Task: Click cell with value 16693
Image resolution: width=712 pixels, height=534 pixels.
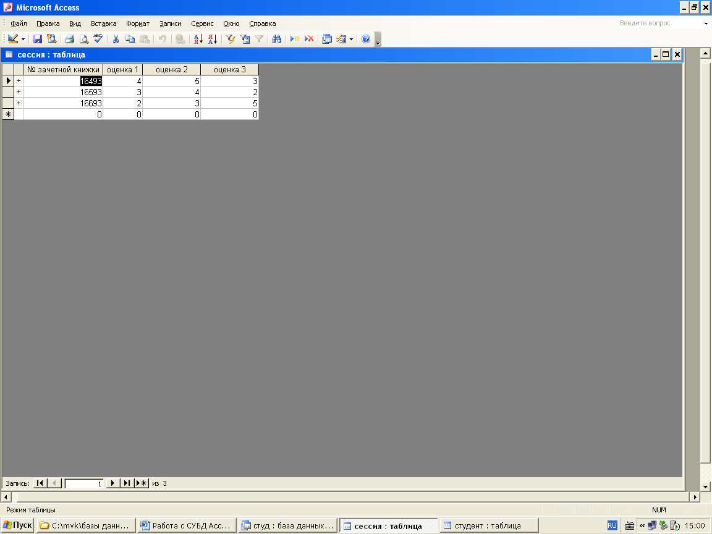Action: point(63,103)
